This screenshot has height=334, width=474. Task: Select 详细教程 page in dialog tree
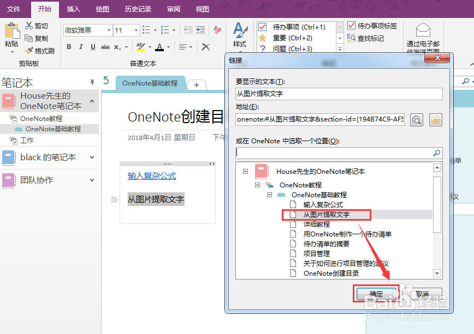click(x=317, y=224)
